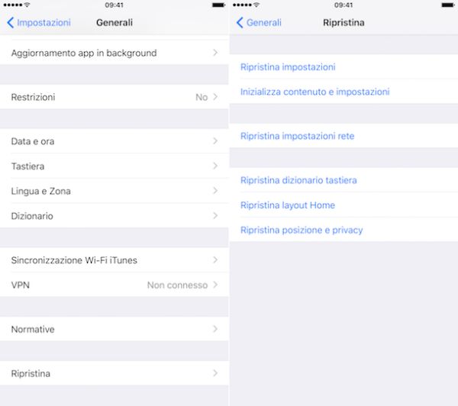Select Lingua e Zona
Viewport: 458px width, 406px height.
[x=114, y=191]
